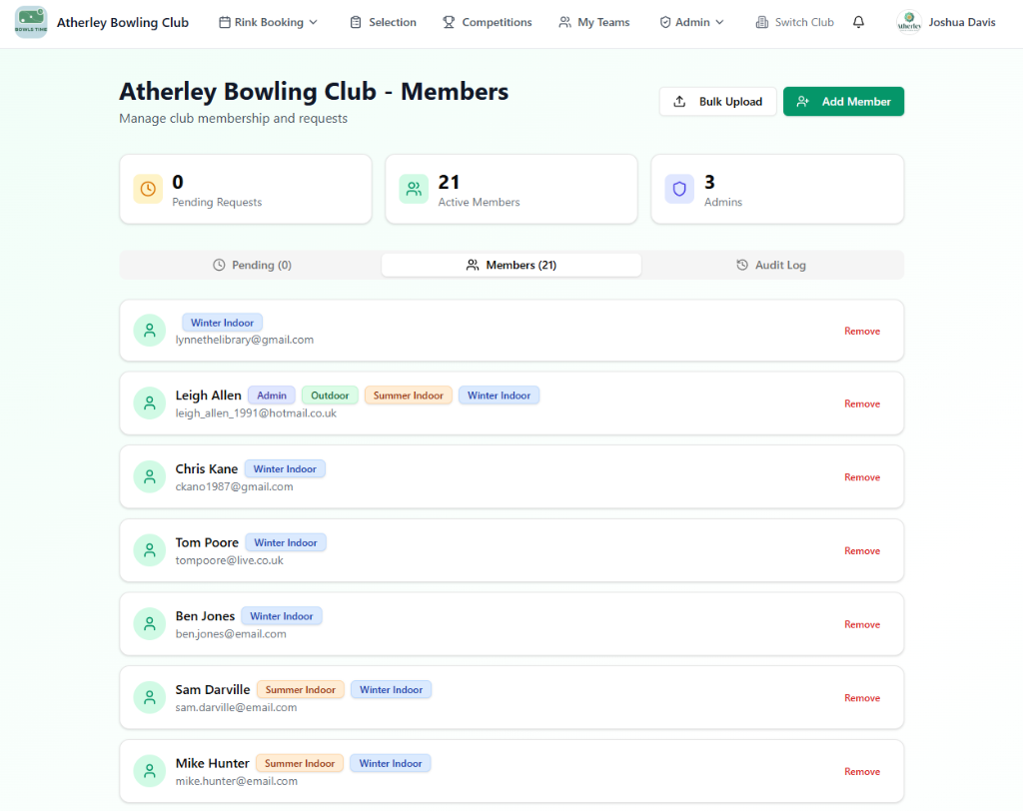Click Joshua Davis profile avatar

(909, 22)
